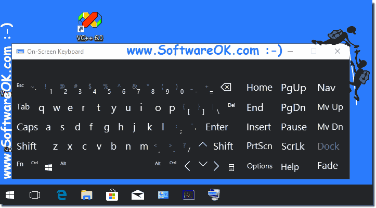The image size is (376, 208).
Task: Click the Esc key
Action: pos(20,85)
